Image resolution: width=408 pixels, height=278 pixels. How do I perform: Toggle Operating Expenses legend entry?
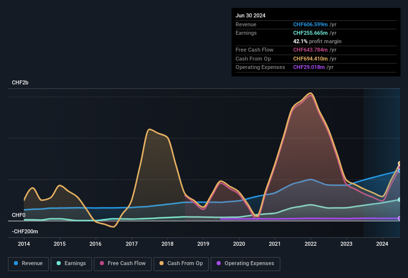[245, 264]
